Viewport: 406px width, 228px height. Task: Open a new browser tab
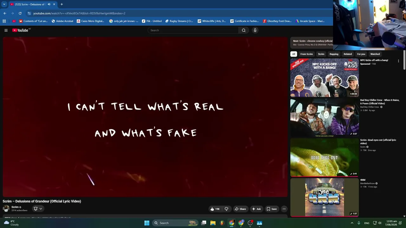[x=62, y=4]
